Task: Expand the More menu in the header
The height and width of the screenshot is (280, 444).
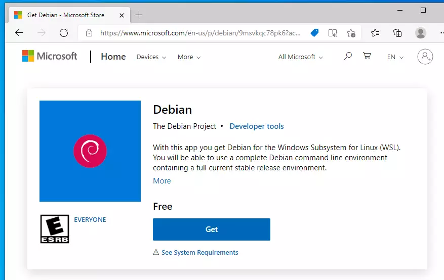Action: 189,57
